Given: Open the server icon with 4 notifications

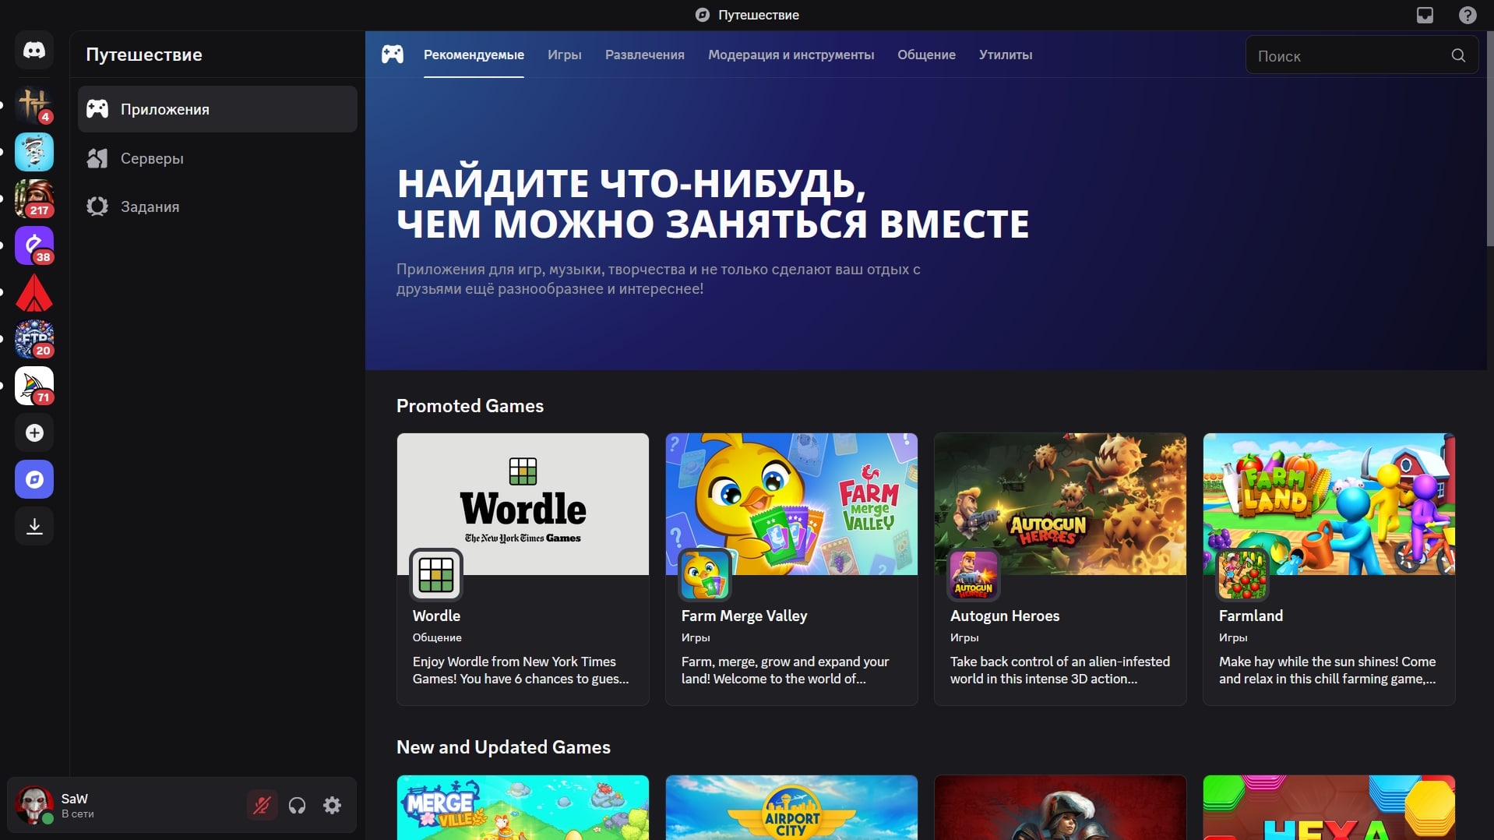Looking at the screenshot, I should (x=34, y=105).
